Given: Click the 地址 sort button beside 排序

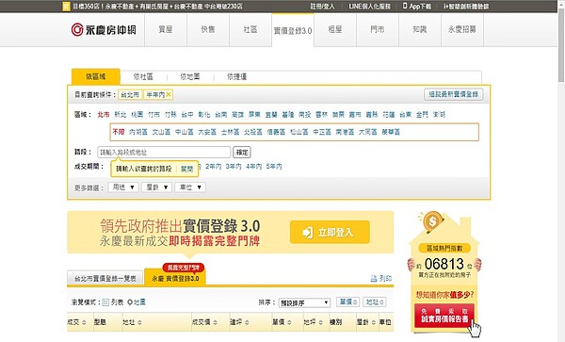Looking at the screenshot, I should point(375,301).
